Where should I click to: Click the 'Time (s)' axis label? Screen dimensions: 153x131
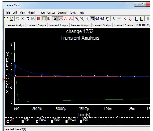coord(84,115)
